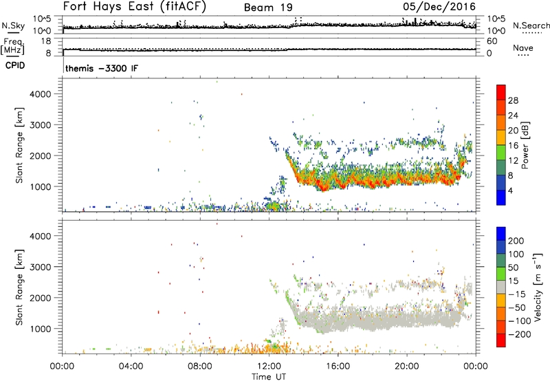The height and width of the screenshot is (381, 550).
Task: Click the 'Power [dB]' color bar label
Action: 525,146
